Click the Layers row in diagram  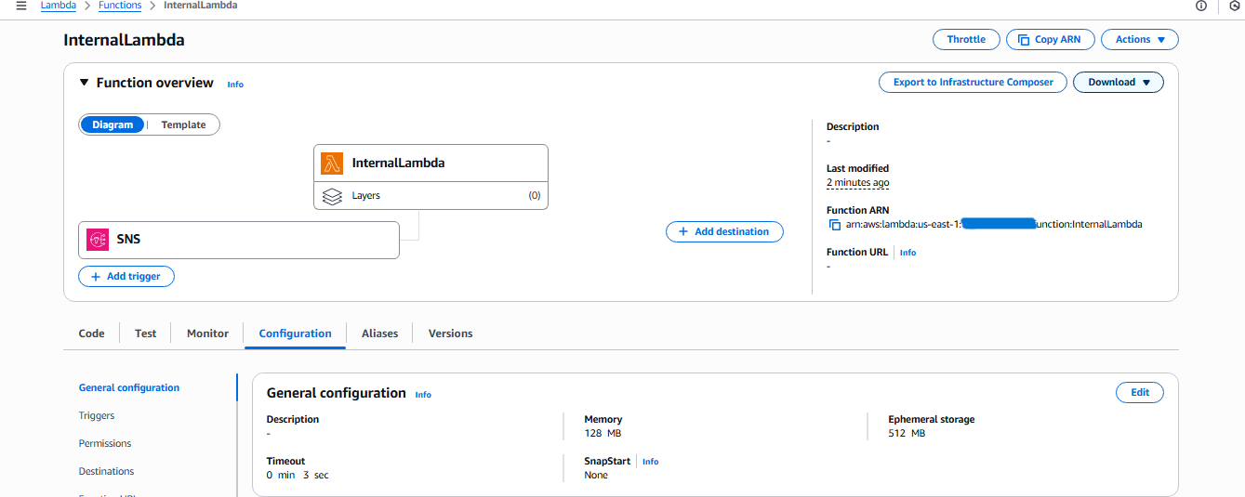tap(430, 196)
